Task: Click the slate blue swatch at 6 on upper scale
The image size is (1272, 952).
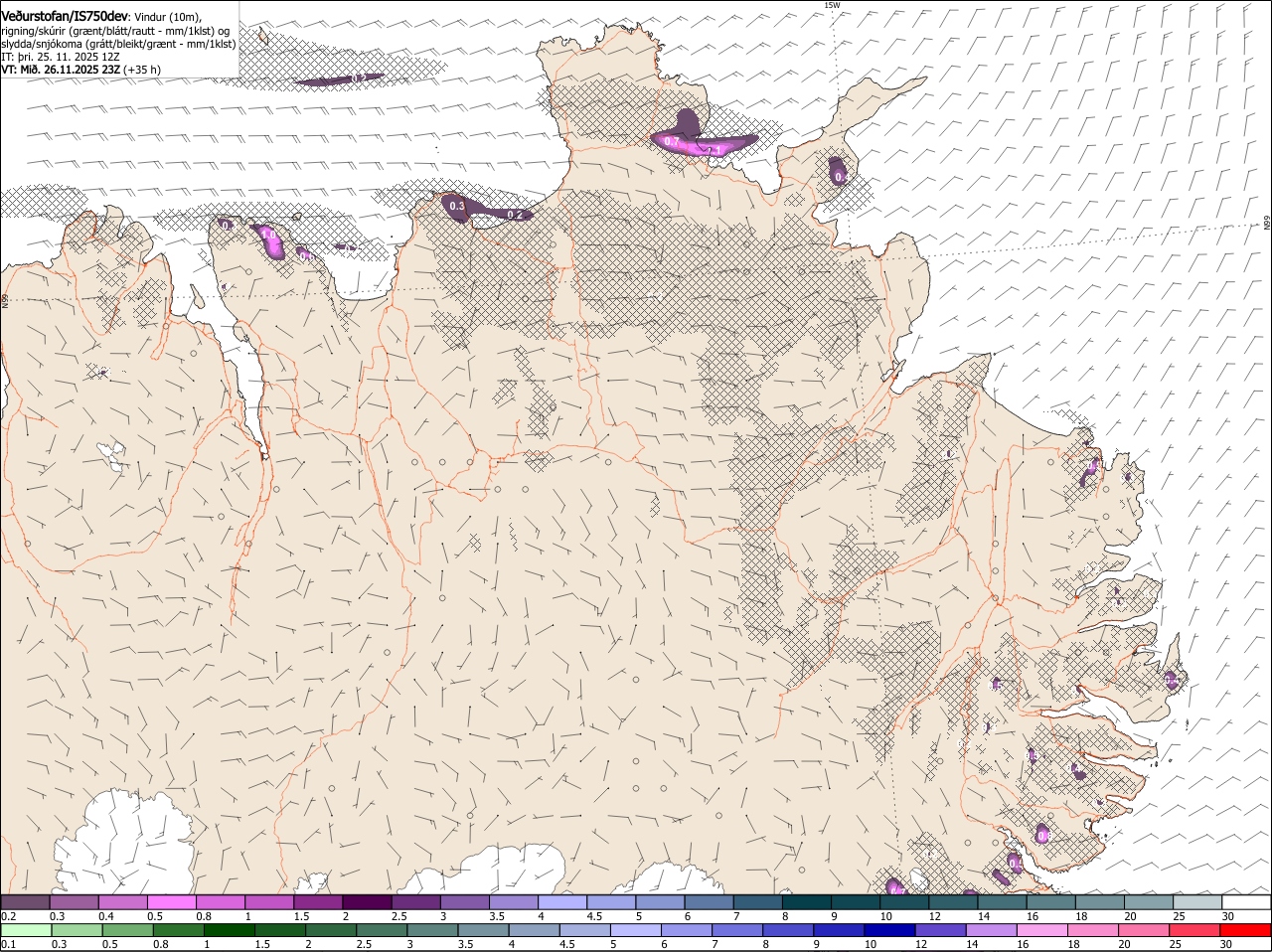Action: (709, 902)
